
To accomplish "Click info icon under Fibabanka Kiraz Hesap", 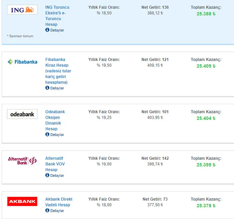I will pyautogui.click(x=47, y=88).
